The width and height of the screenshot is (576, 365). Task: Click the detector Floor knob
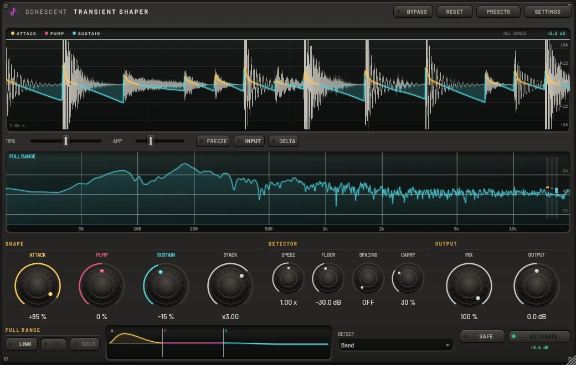(328, 278)
